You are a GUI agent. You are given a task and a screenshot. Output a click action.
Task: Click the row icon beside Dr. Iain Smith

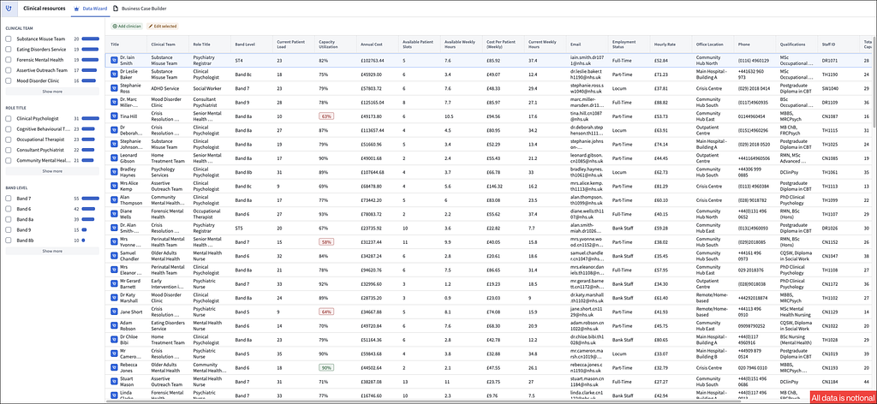pyautogui.click(x=114, y=61)
